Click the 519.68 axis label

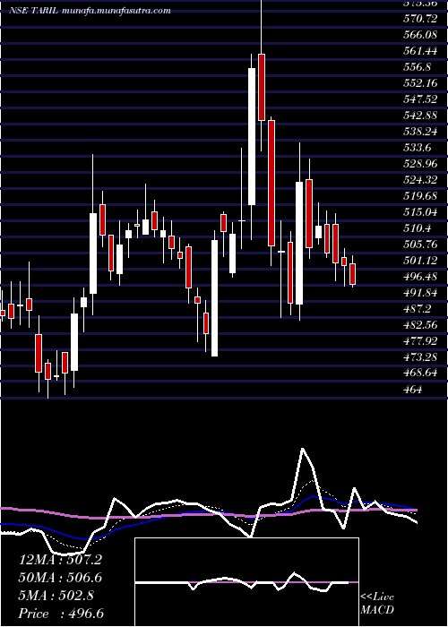pos(419,196)
